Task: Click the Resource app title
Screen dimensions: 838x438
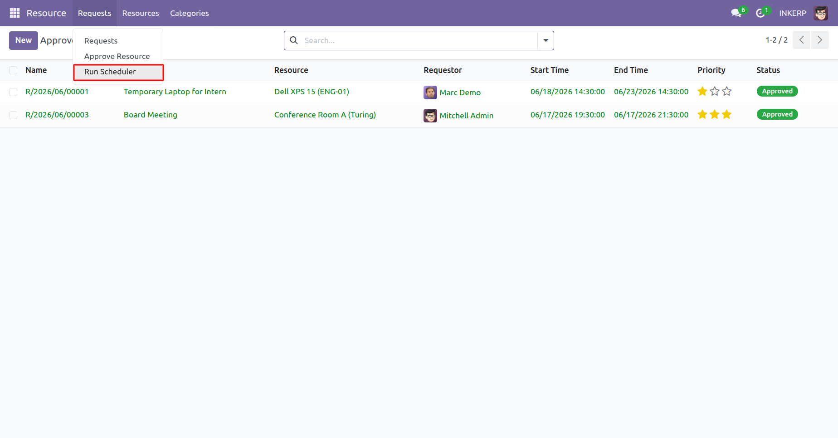Action: click(x=46, y=13)
